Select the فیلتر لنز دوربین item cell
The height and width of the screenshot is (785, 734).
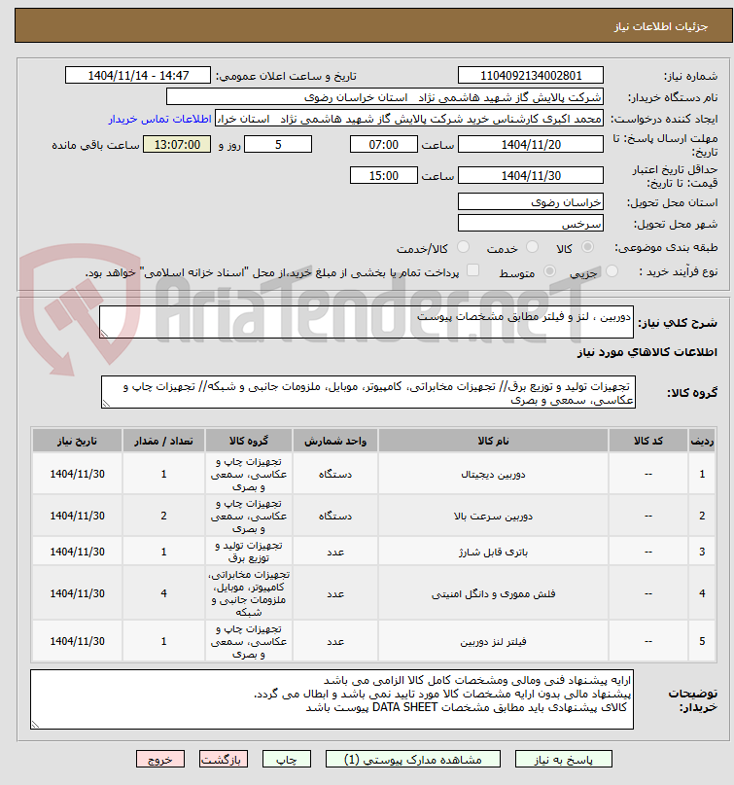pyautogui.click(x=493, y=641)
